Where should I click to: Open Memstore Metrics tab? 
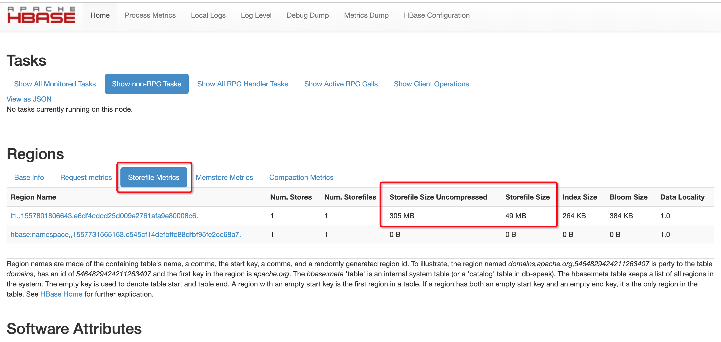(224, 177)
